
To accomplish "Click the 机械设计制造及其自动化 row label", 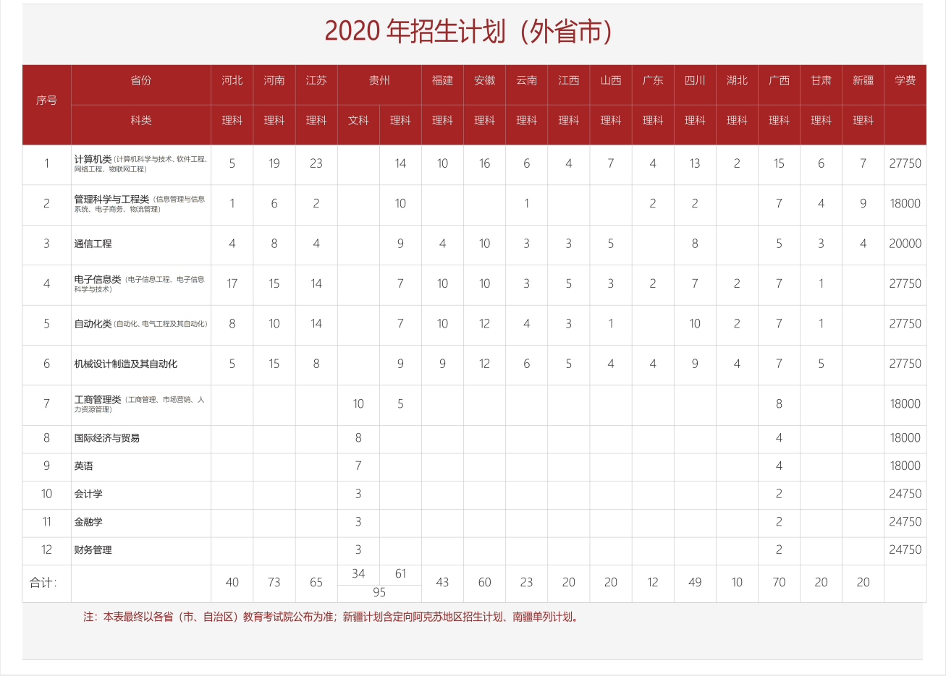I will (125, 364).
